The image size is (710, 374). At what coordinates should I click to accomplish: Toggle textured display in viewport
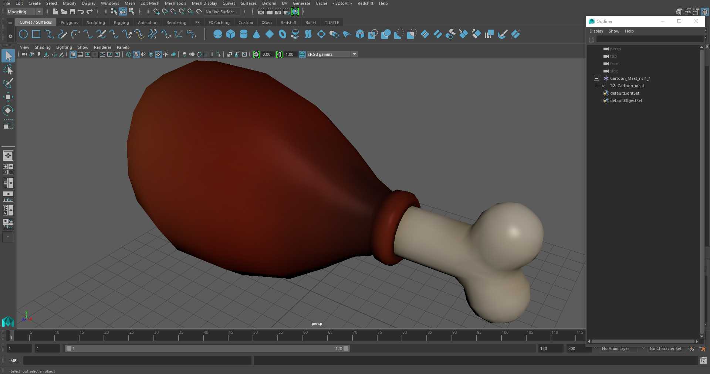point(158,54)
